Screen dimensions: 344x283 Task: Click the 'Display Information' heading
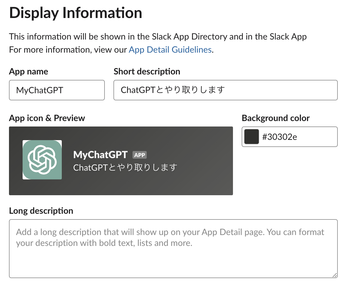click(76, 13)
